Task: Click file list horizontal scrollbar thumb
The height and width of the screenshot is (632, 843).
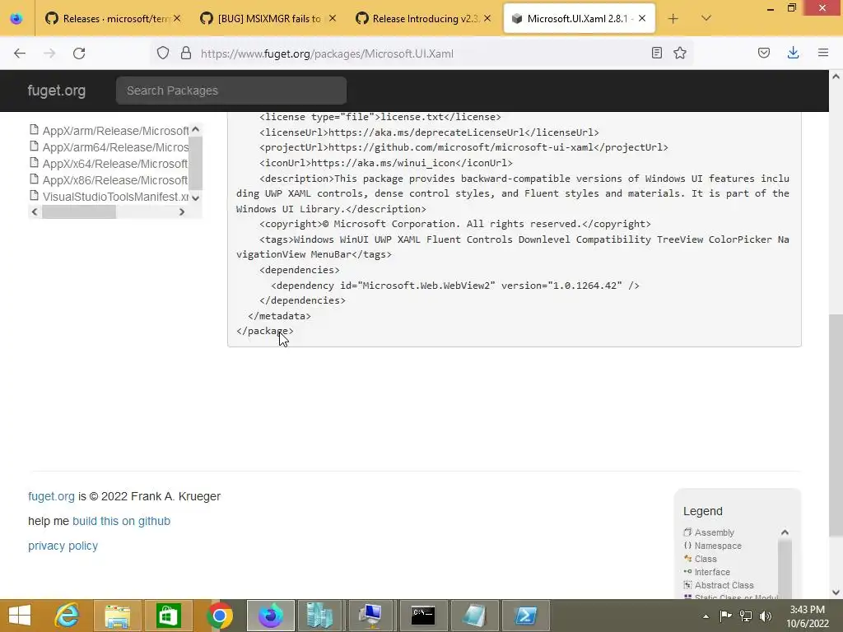Action: [x=79, y=211]
